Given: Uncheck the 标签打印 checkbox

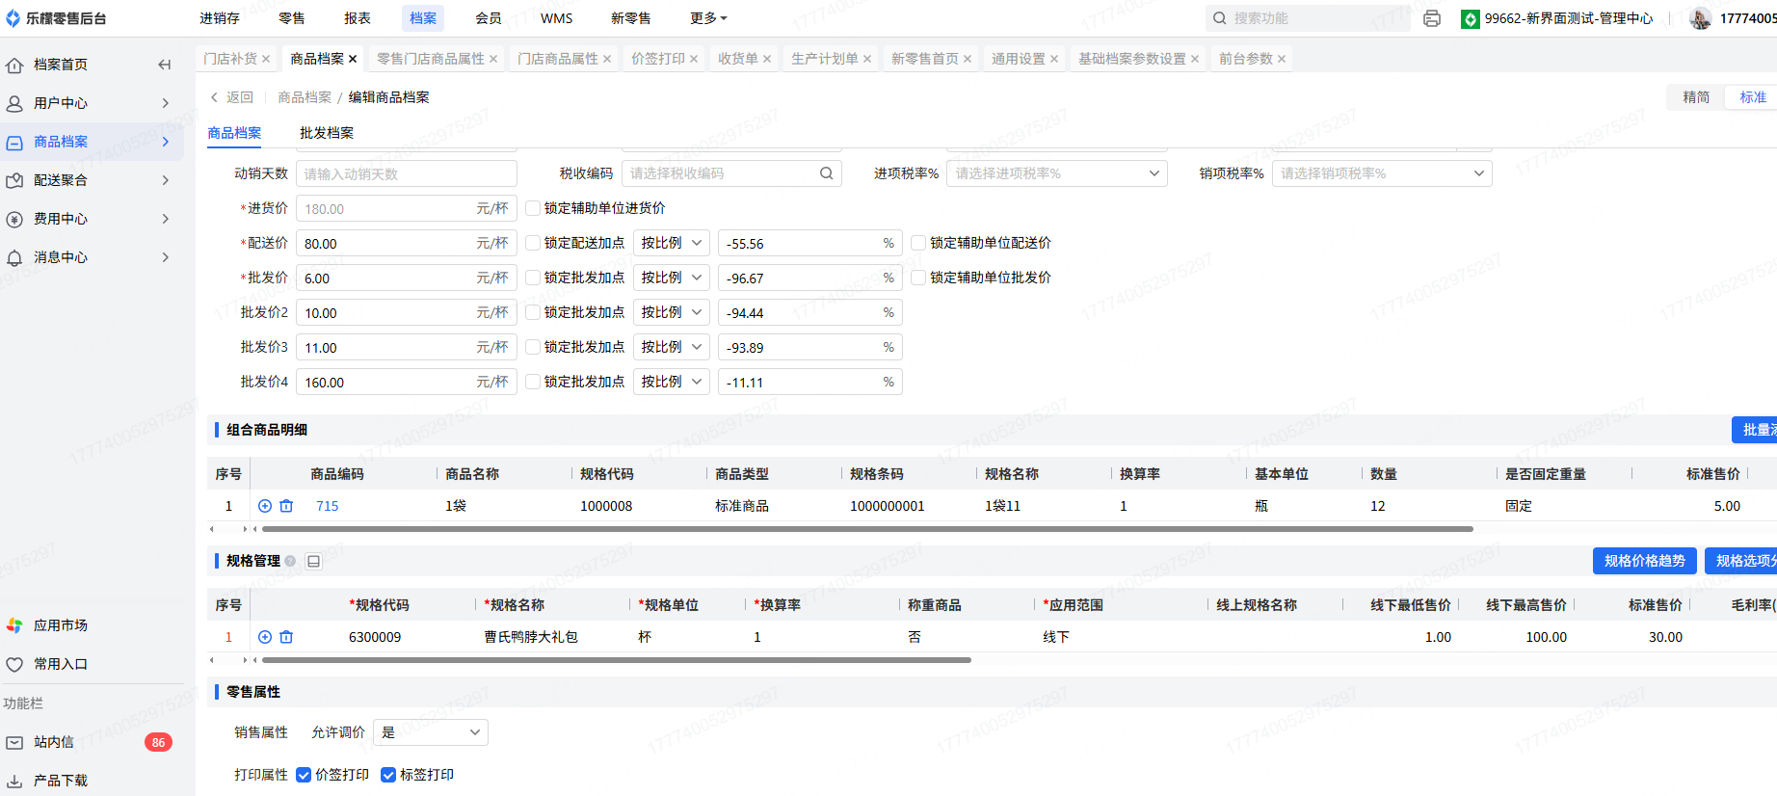Looking at the screenshot, I should click(388, 775).
